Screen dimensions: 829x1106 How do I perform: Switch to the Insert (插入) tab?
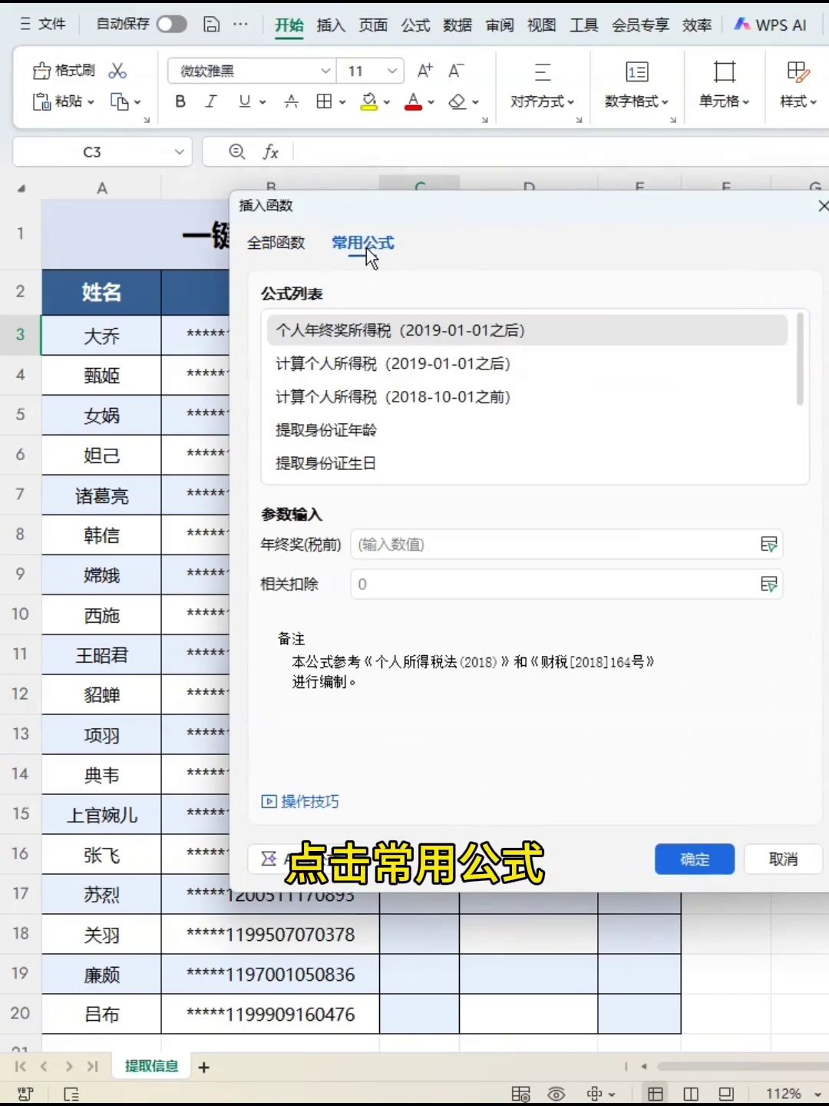click(x=331, y=25)
